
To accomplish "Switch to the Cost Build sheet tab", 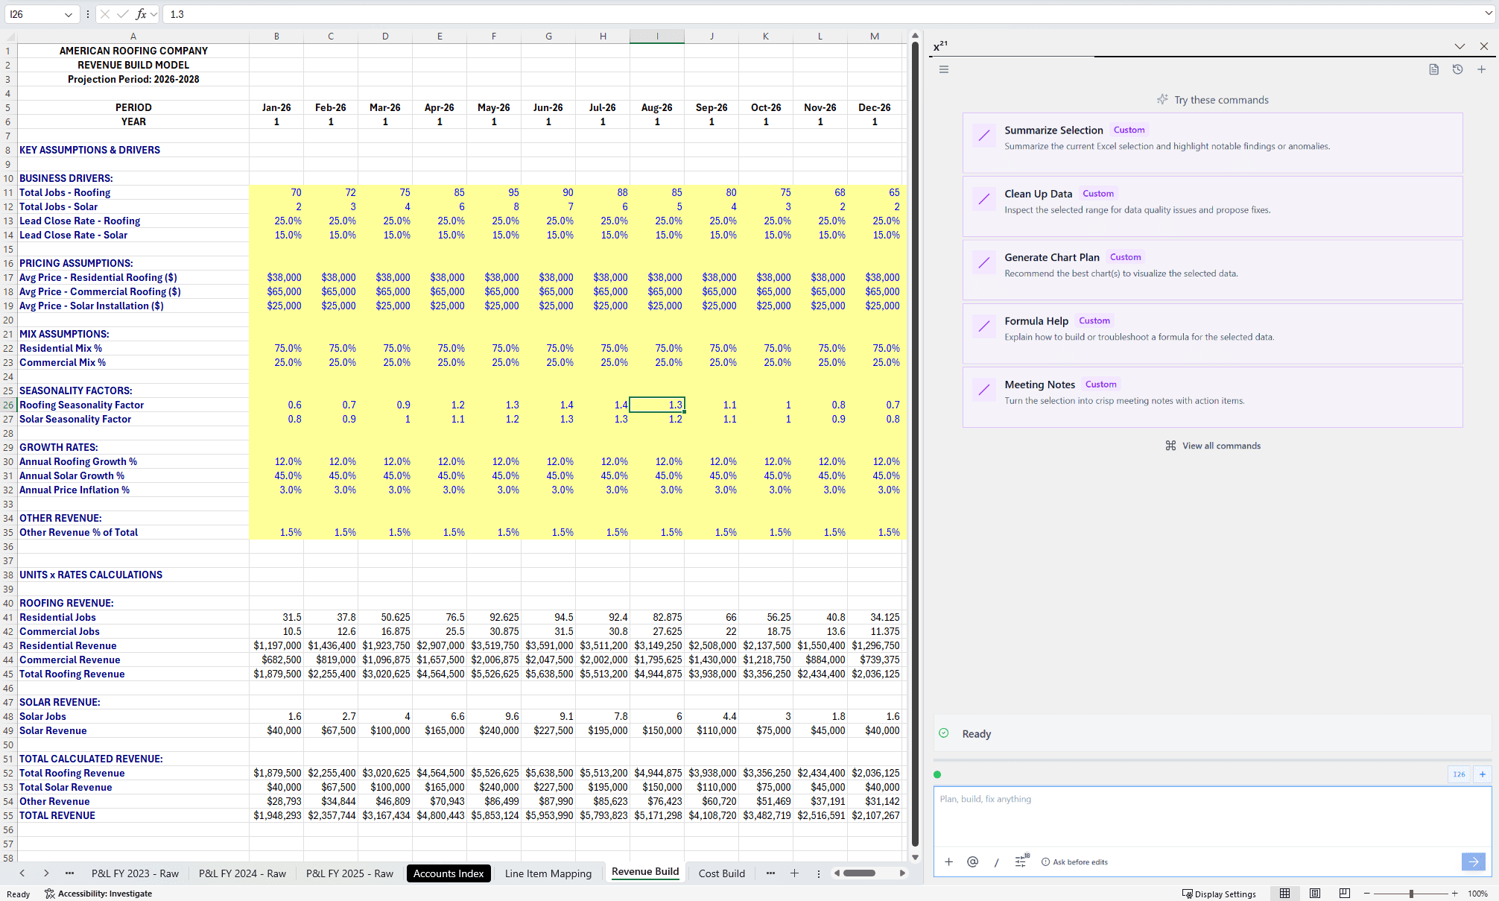I will (x=721, y=873).
